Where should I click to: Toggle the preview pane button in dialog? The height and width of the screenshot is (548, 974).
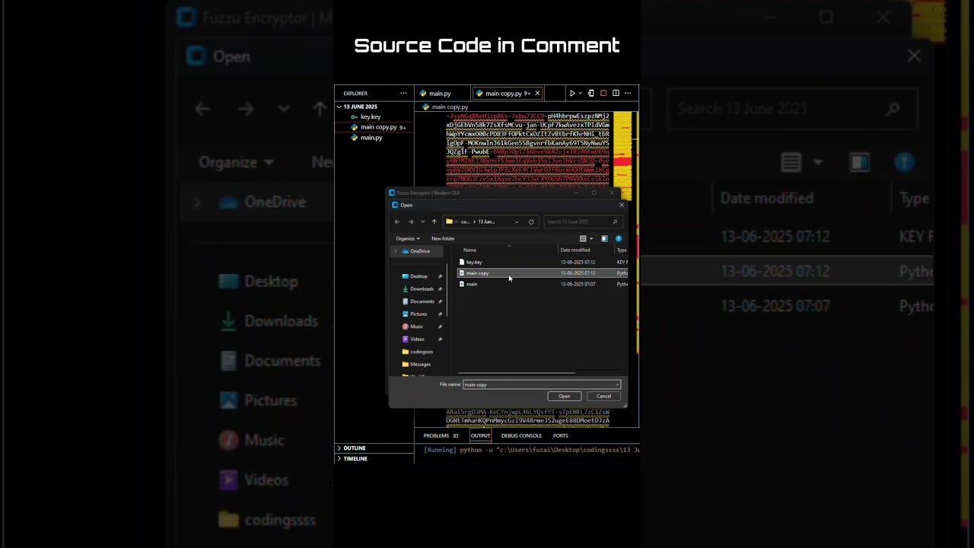(604, 239)
